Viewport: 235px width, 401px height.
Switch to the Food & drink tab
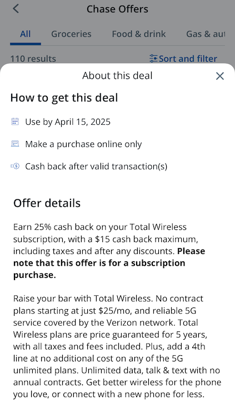139,34
